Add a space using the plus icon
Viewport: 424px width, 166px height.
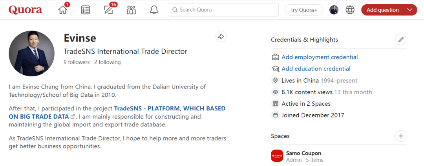click(x=400, y=136)
